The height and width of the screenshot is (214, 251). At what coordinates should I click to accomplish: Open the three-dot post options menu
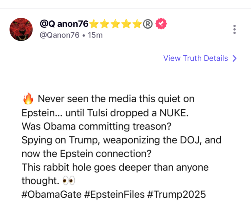click(234, 29)
